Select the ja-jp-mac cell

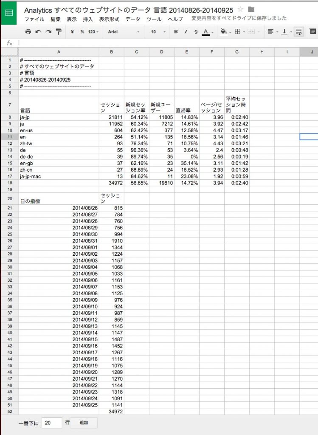pyautogui.click(x=59, y=176)
